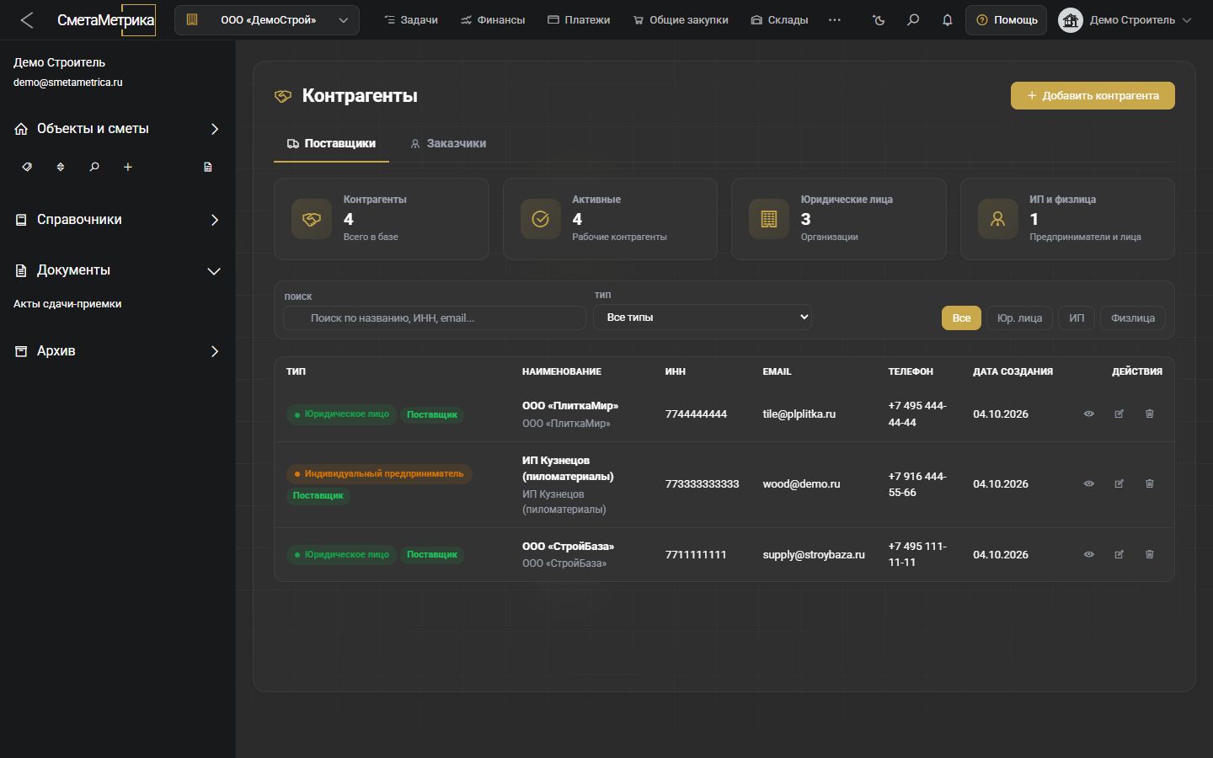Expand the Объекты и сметы section
This screenshot has width=1213, height=758.
[118, 129]
